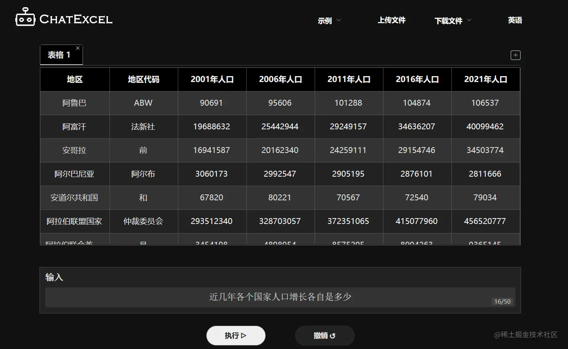Viewport: 568px width, 349px height.
Task: Switch language via 英语 link
Action: [515, 20]
